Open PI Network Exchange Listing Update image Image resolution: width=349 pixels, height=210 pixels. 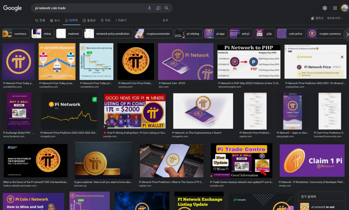click(199, 201)
